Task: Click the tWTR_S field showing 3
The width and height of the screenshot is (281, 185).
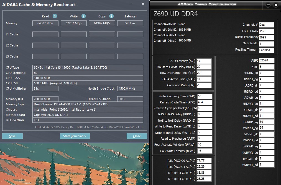Action: click(x=205, y=132)
